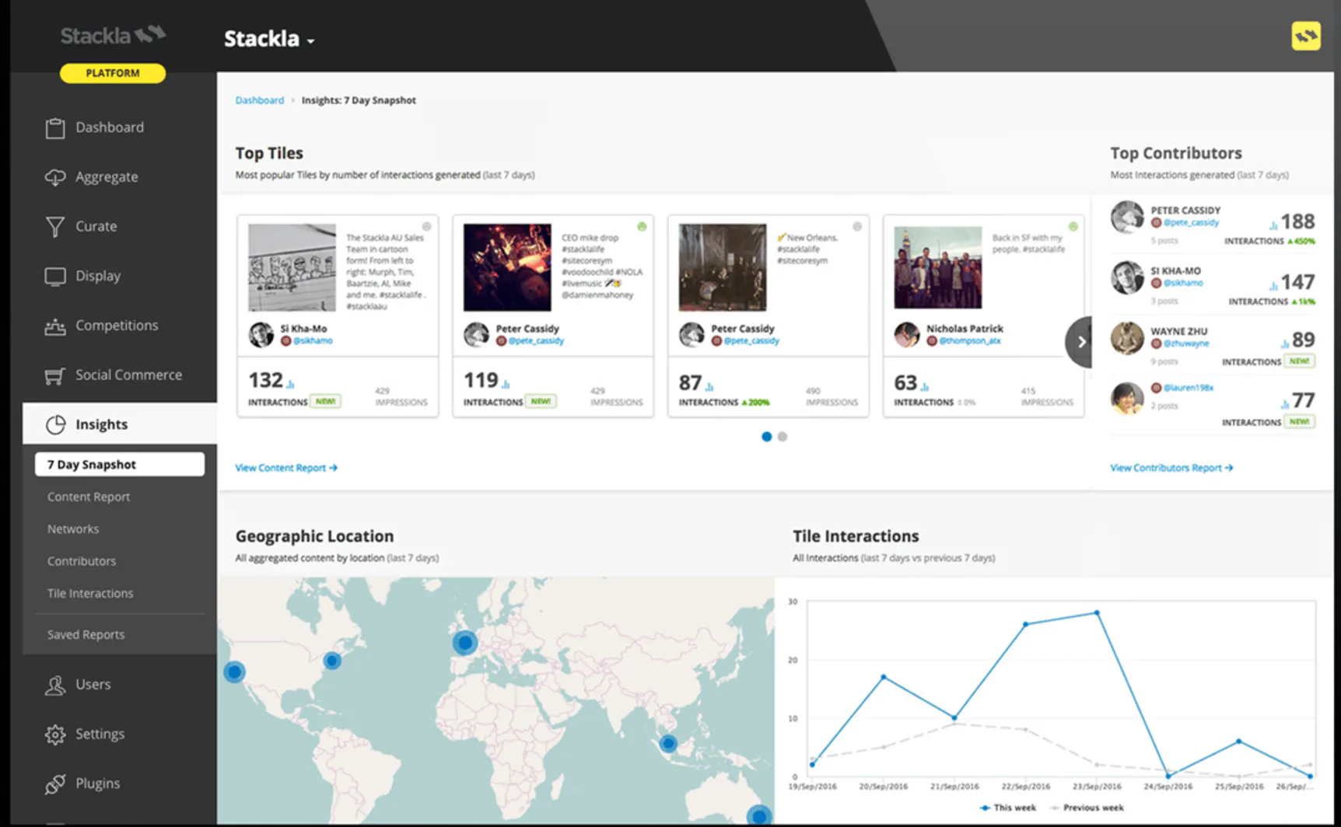This screenshot has height=827, width=1341.
Task: Click the Display monitor icon
Action: pyautogui.click(x=54, y=277)
